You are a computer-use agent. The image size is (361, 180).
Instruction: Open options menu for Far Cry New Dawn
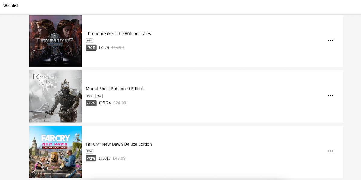pos(331,151)
